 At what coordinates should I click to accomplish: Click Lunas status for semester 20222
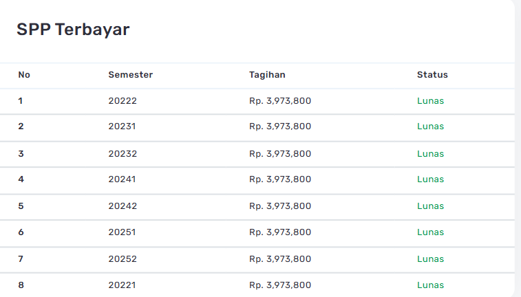430,101
